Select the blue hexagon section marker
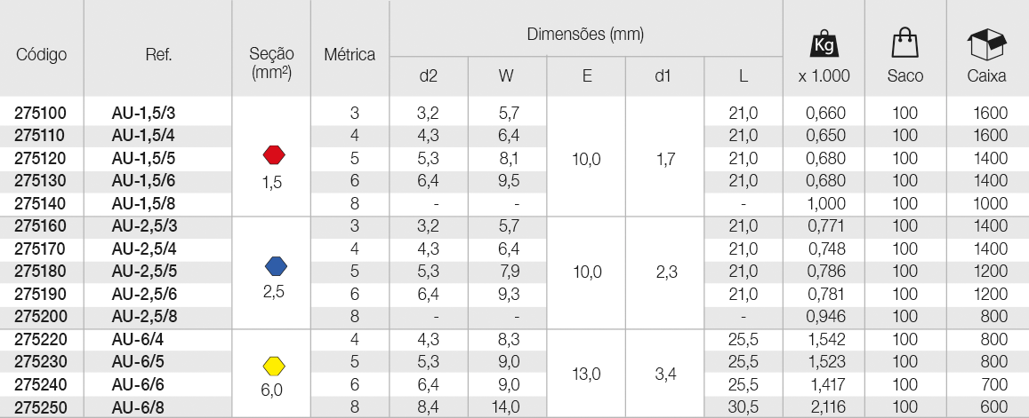 tap(276, 266)
